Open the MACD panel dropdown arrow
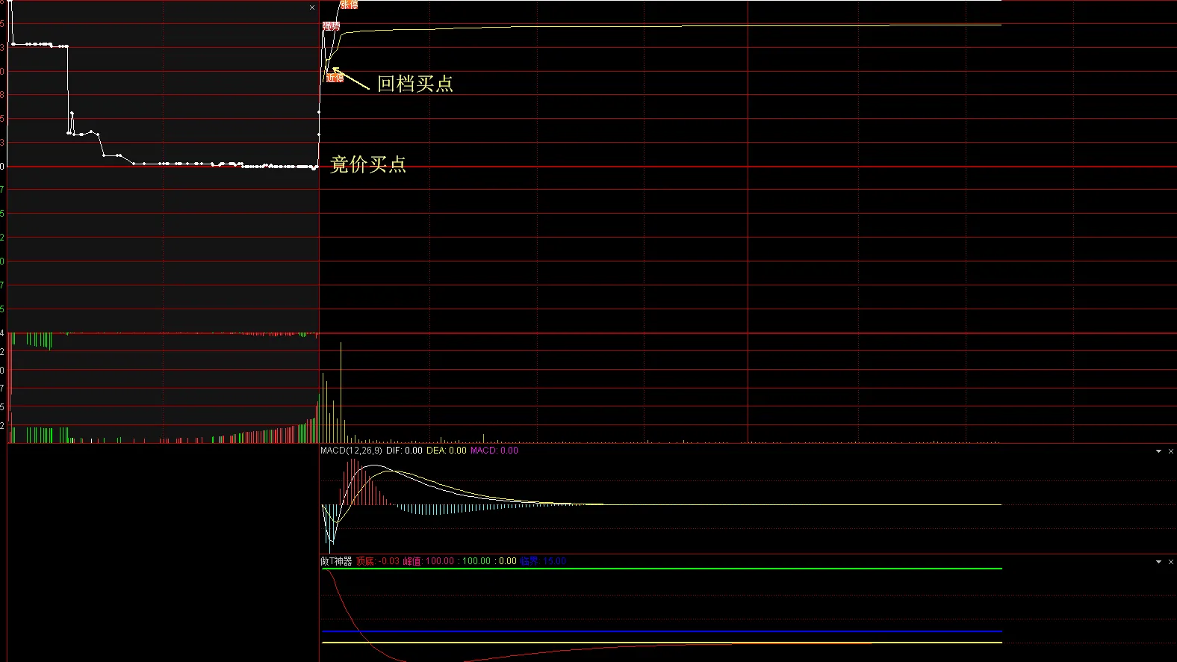1177x662 pixels. [x=1158, y=451]
